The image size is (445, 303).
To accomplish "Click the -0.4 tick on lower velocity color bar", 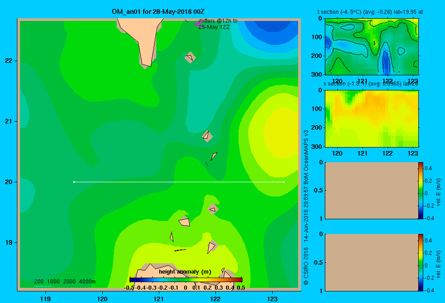I will point(429,290).
